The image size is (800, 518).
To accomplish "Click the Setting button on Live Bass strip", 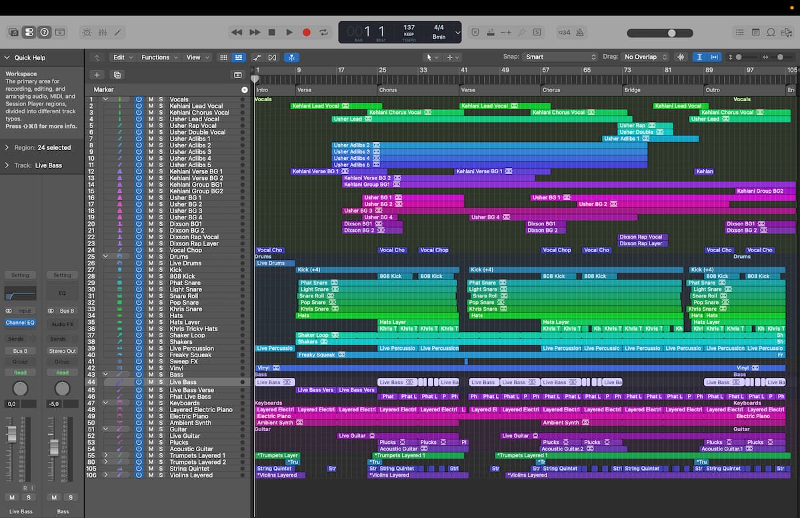I will pos(21,275).
